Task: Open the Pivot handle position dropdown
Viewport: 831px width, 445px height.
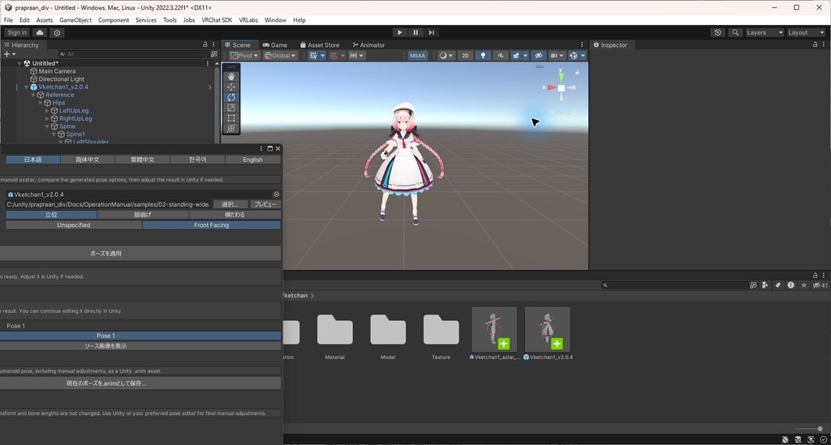Action: 243,56
